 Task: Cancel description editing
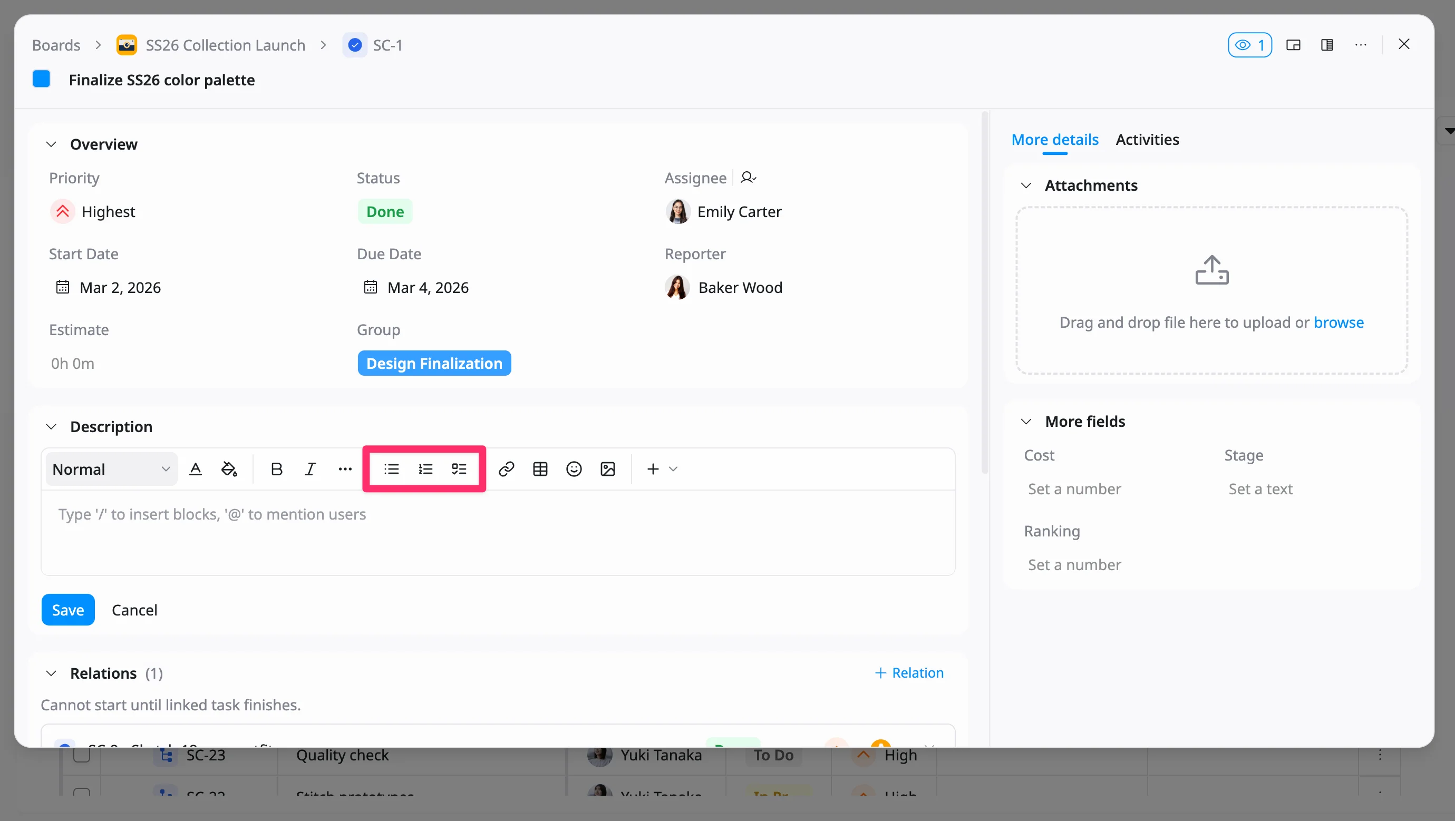134,610
